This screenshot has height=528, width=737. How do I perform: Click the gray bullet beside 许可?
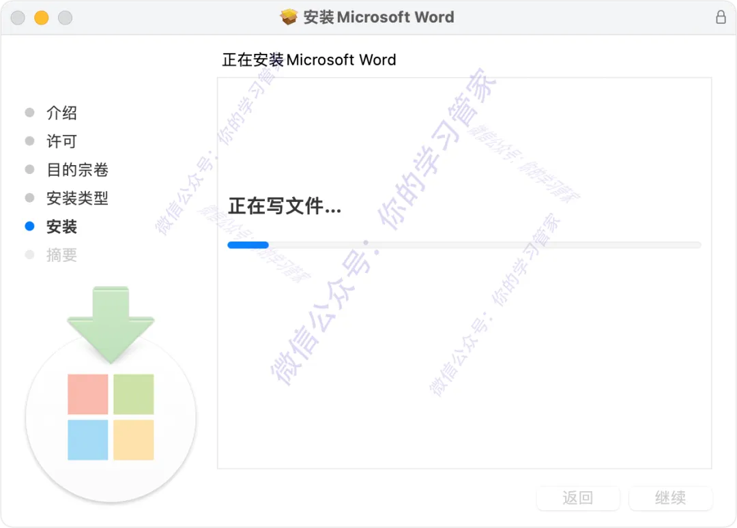coord(29,141)
